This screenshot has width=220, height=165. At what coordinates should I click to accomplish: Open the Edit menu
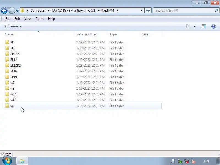click(17, 19)
